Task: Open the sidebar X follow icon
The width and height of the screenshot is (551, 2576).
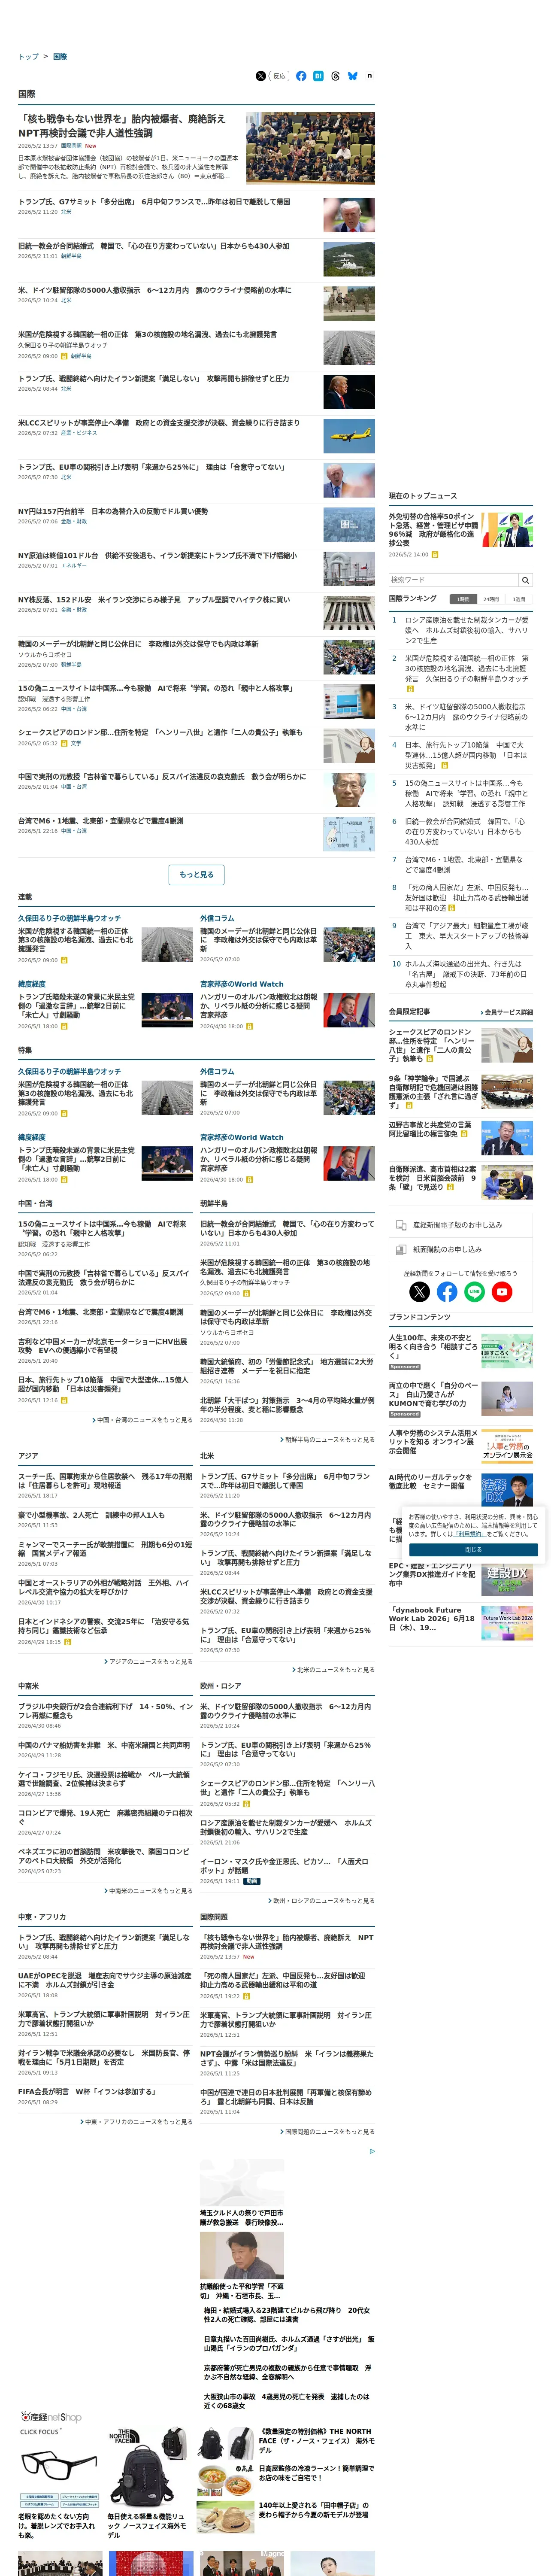Action: 420,1292
